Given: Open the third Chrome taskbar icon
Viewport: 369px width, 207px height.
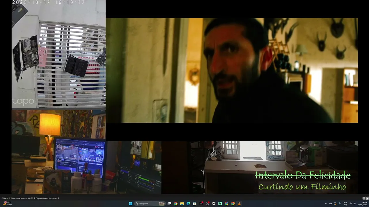Looking at the screenshot, I should click(233, 204).
